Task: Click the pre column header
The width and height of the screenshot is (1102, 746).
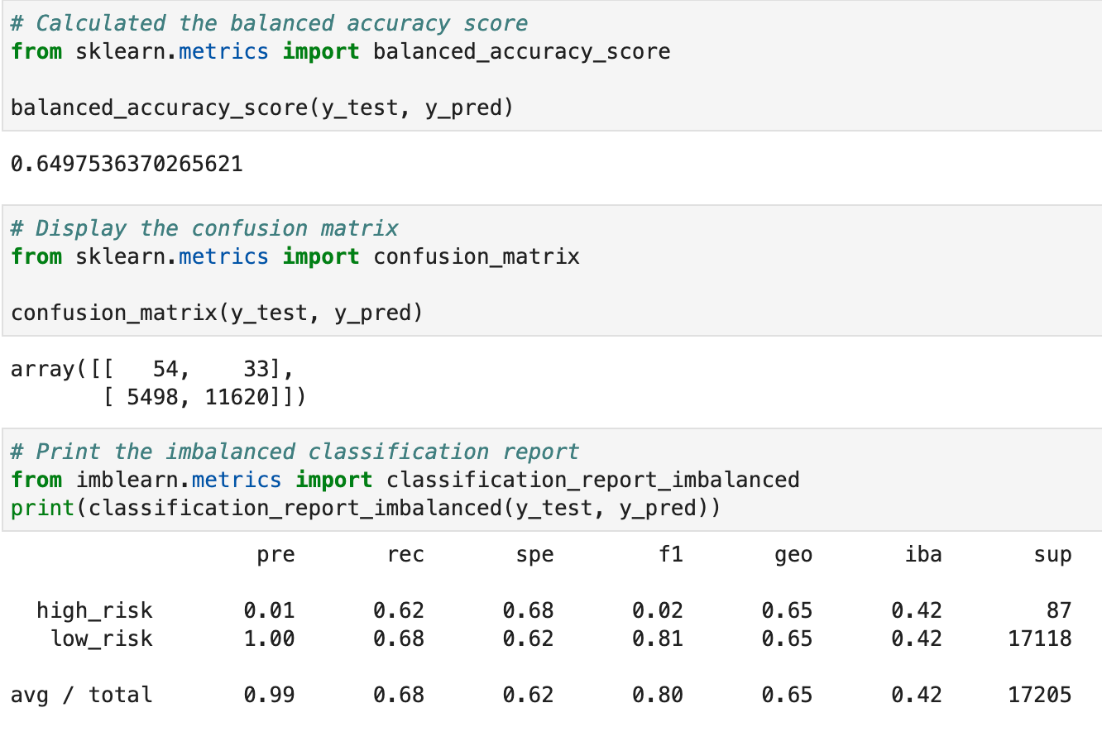Action: pyautogui.click(x=275, y=554)
